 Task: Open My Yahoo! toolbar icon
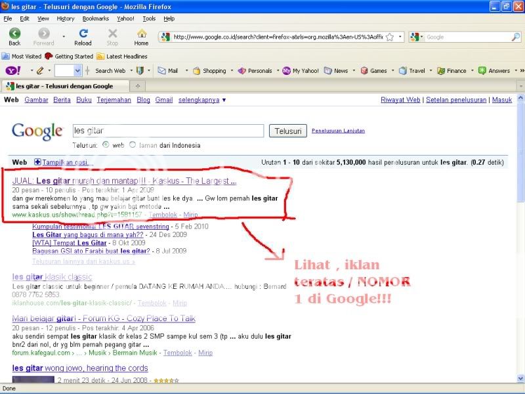tap(286, 71)
